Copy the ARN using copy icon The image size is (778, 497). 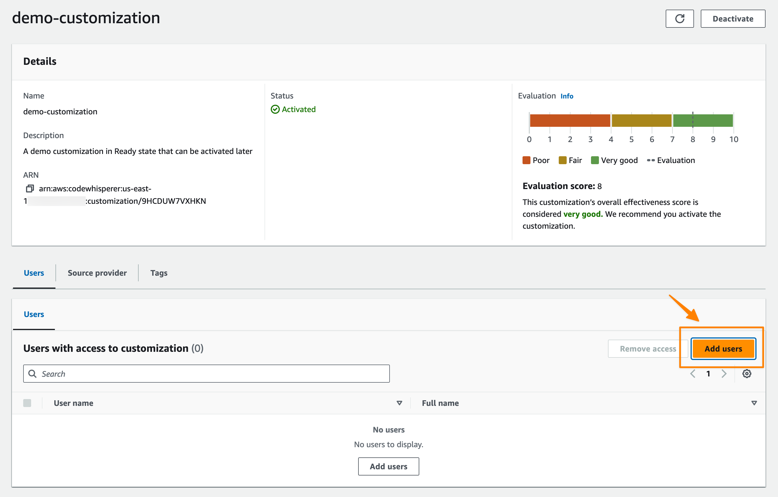30,188
